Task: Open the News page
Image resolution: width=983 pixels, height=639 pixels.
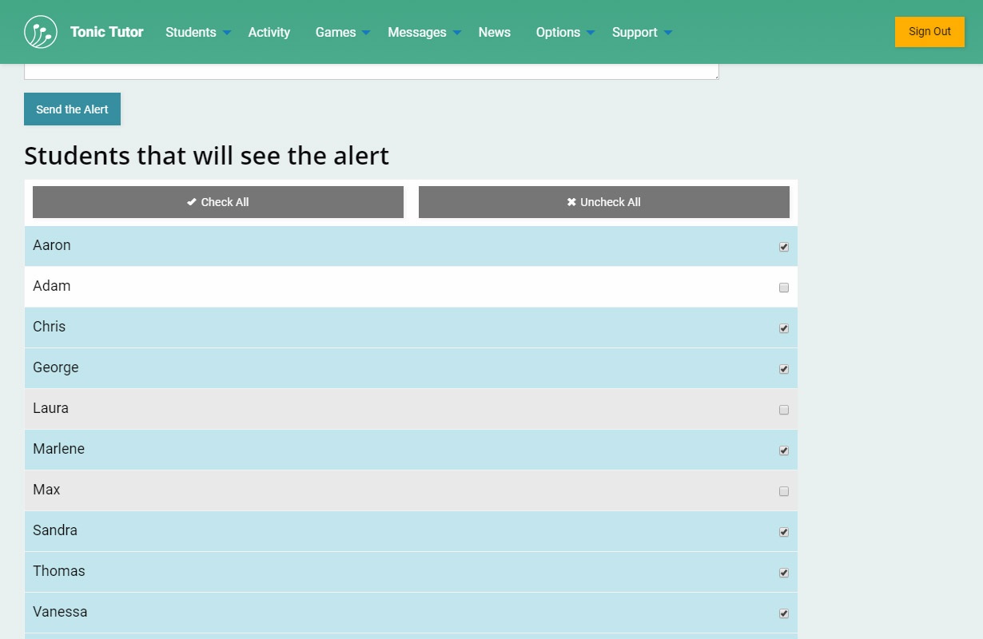Action: pyautogui.click(x=494, y=32)
